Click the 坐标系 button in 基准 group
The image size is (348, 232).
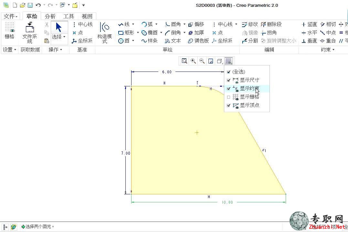82,41
